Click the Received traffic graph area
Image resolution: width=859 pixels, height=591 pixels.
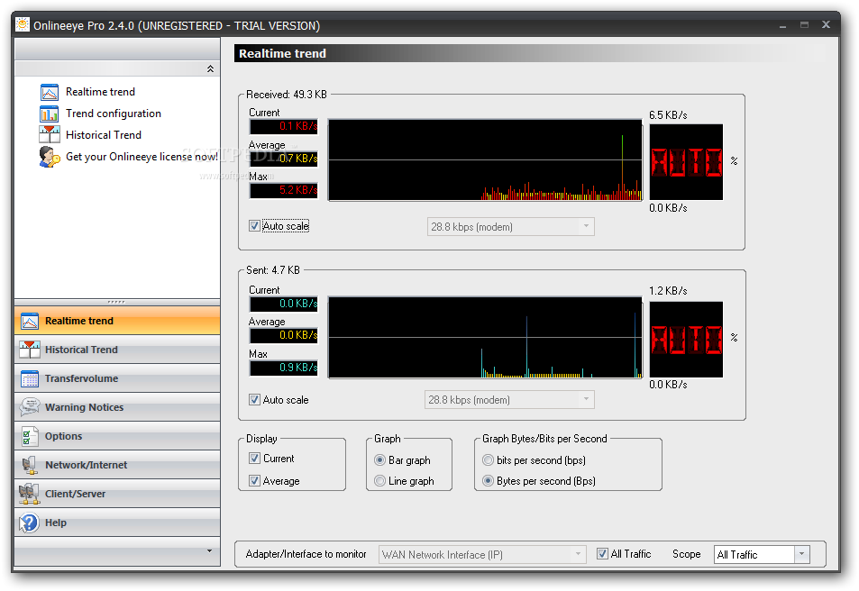pos(485,160)
